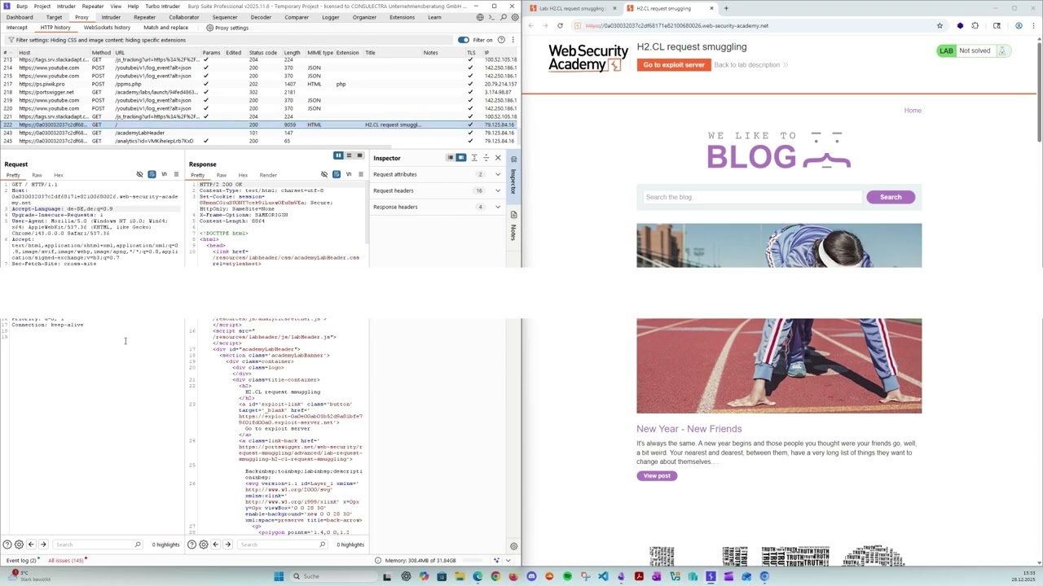The image size is (1043, 586).
Task: Select history row /academyLabHeader
Action: [259, 133]
